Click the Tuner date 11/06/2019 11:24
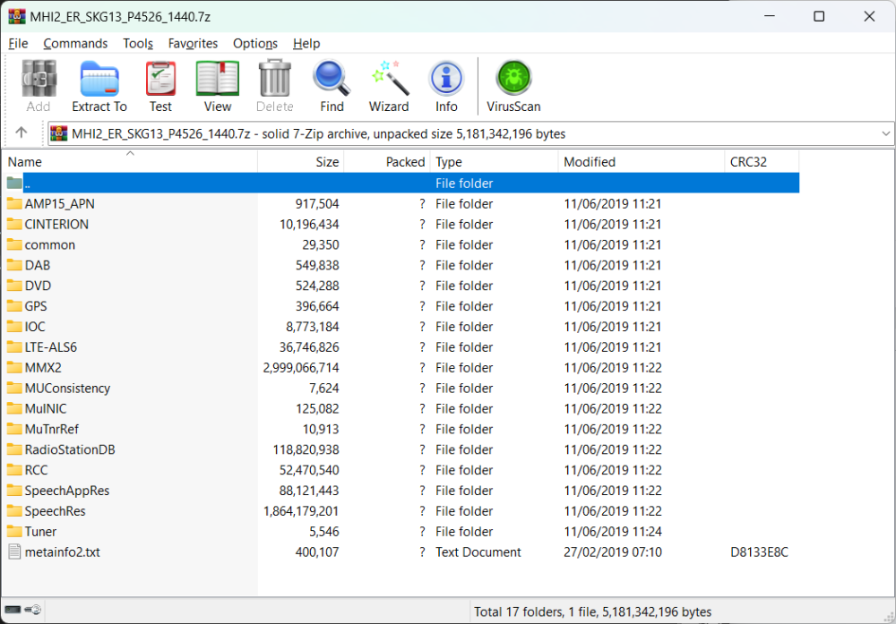896x624 pixels. pos(613,532)
